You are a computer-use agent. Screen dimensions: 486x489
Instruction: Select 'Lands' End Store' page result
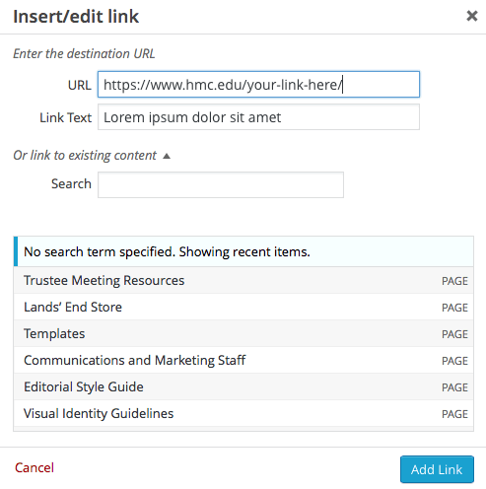(x=243, y=307)
